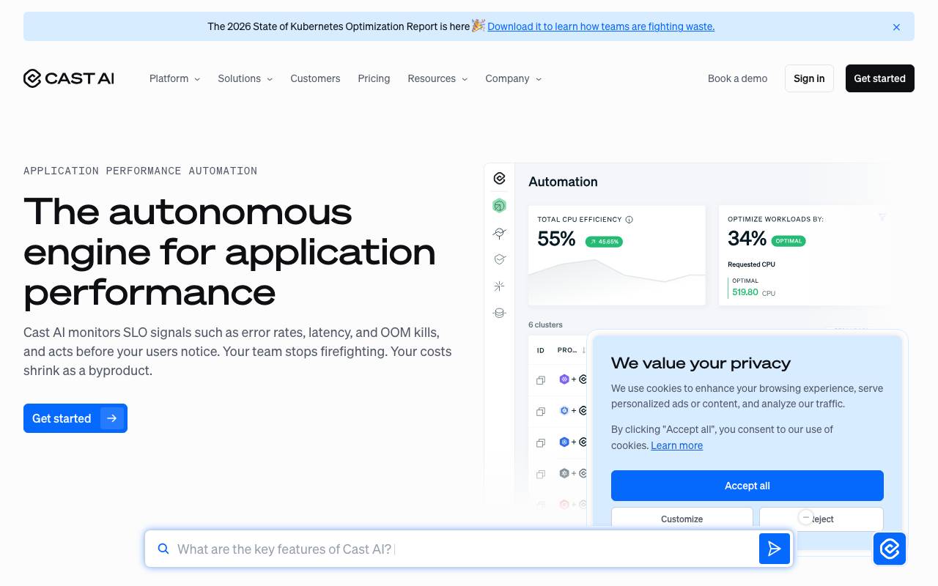Open the Customers page
This screenshot has height=586, width=938.
(x=315, y=78)
